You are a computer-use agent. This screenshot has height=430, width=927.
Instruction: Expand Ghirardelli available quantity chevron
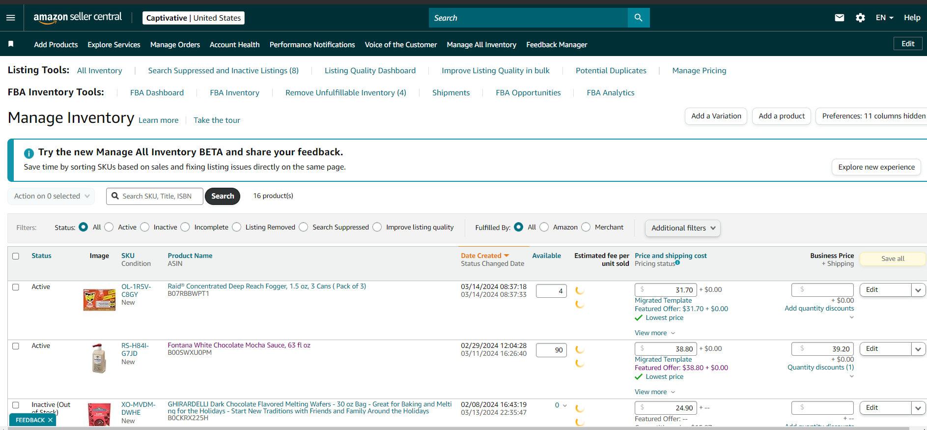pyautogui.click(x=565, y=405)
